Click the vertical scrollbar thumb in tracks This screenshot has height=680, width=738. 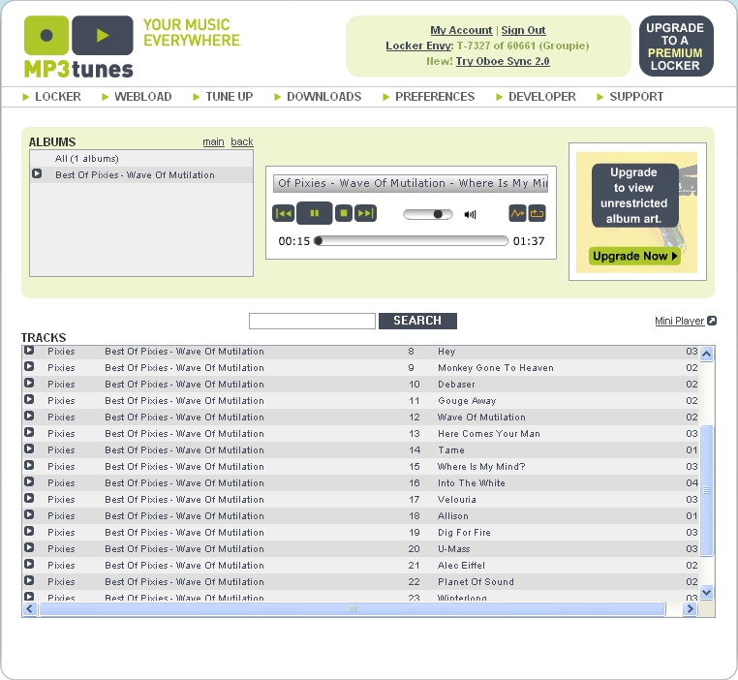coord(706,490)
